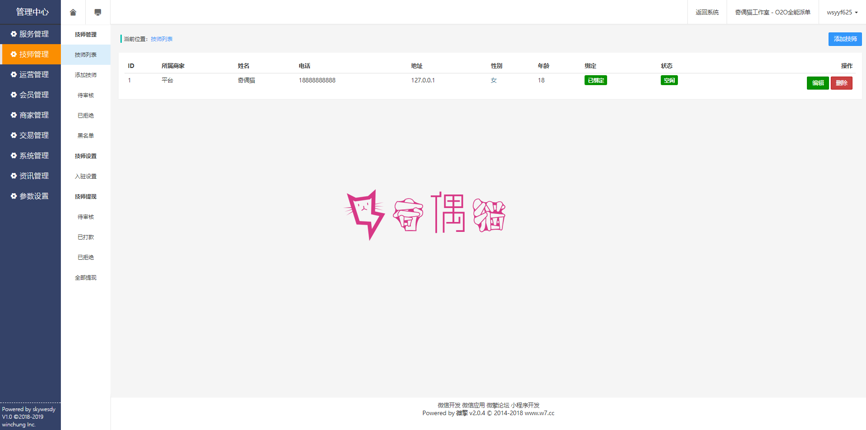Click gear icon beside 运营管理
Screen dimensions: 866x430
(x=14, y=74)
